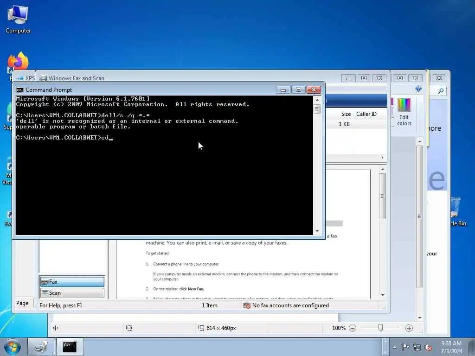The width and height of the screenshot is (475, 356).
Task: Click Paint's selection size icon in status bar
Action: [201, 328]
